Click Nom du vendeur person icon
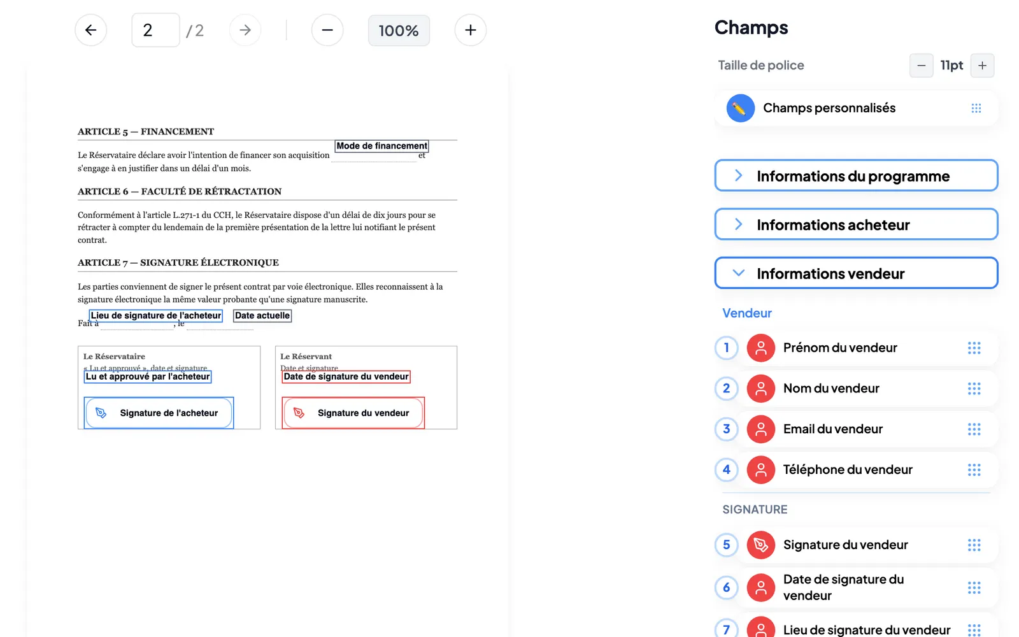1019x637 pixels. [760, 389]
